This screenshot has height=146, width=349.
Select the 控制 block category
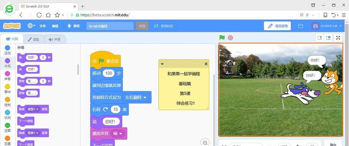8,101
